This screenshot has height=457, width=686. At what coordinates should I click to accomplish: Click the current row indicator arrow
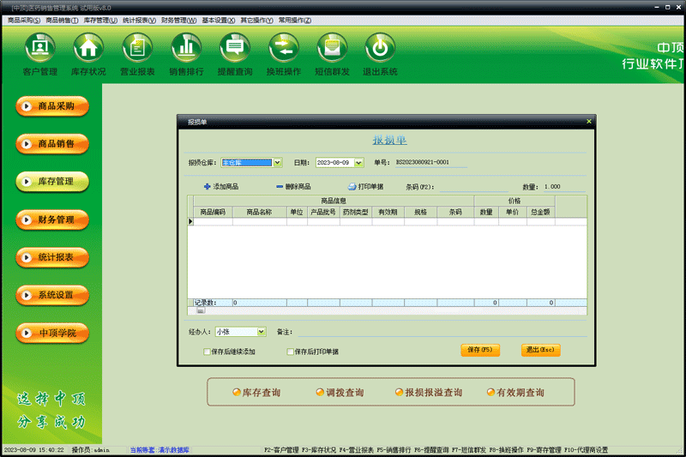pyautogui.click(x=190, y=221)
